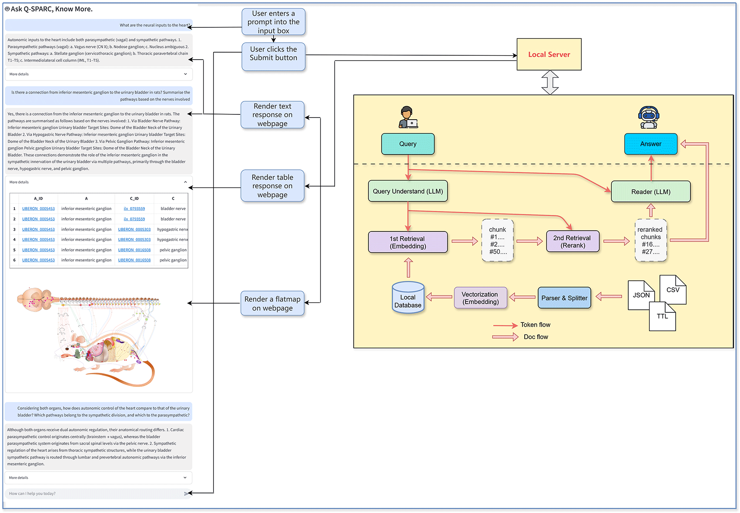Open UBERON_0005453 link in table row 6

click(x=38, y=260)
